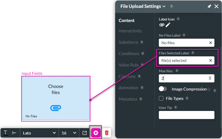Click the Choose files upload area
This screenshot has width=222, height=139.
point(56,99)
